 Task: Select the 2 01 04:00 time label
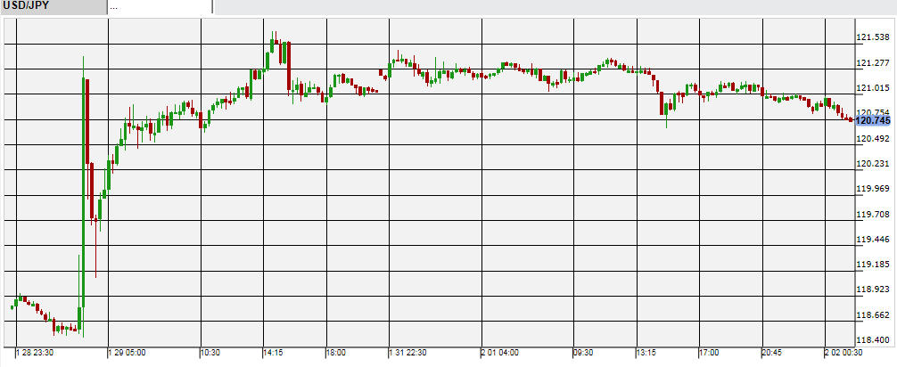(502, 353)
